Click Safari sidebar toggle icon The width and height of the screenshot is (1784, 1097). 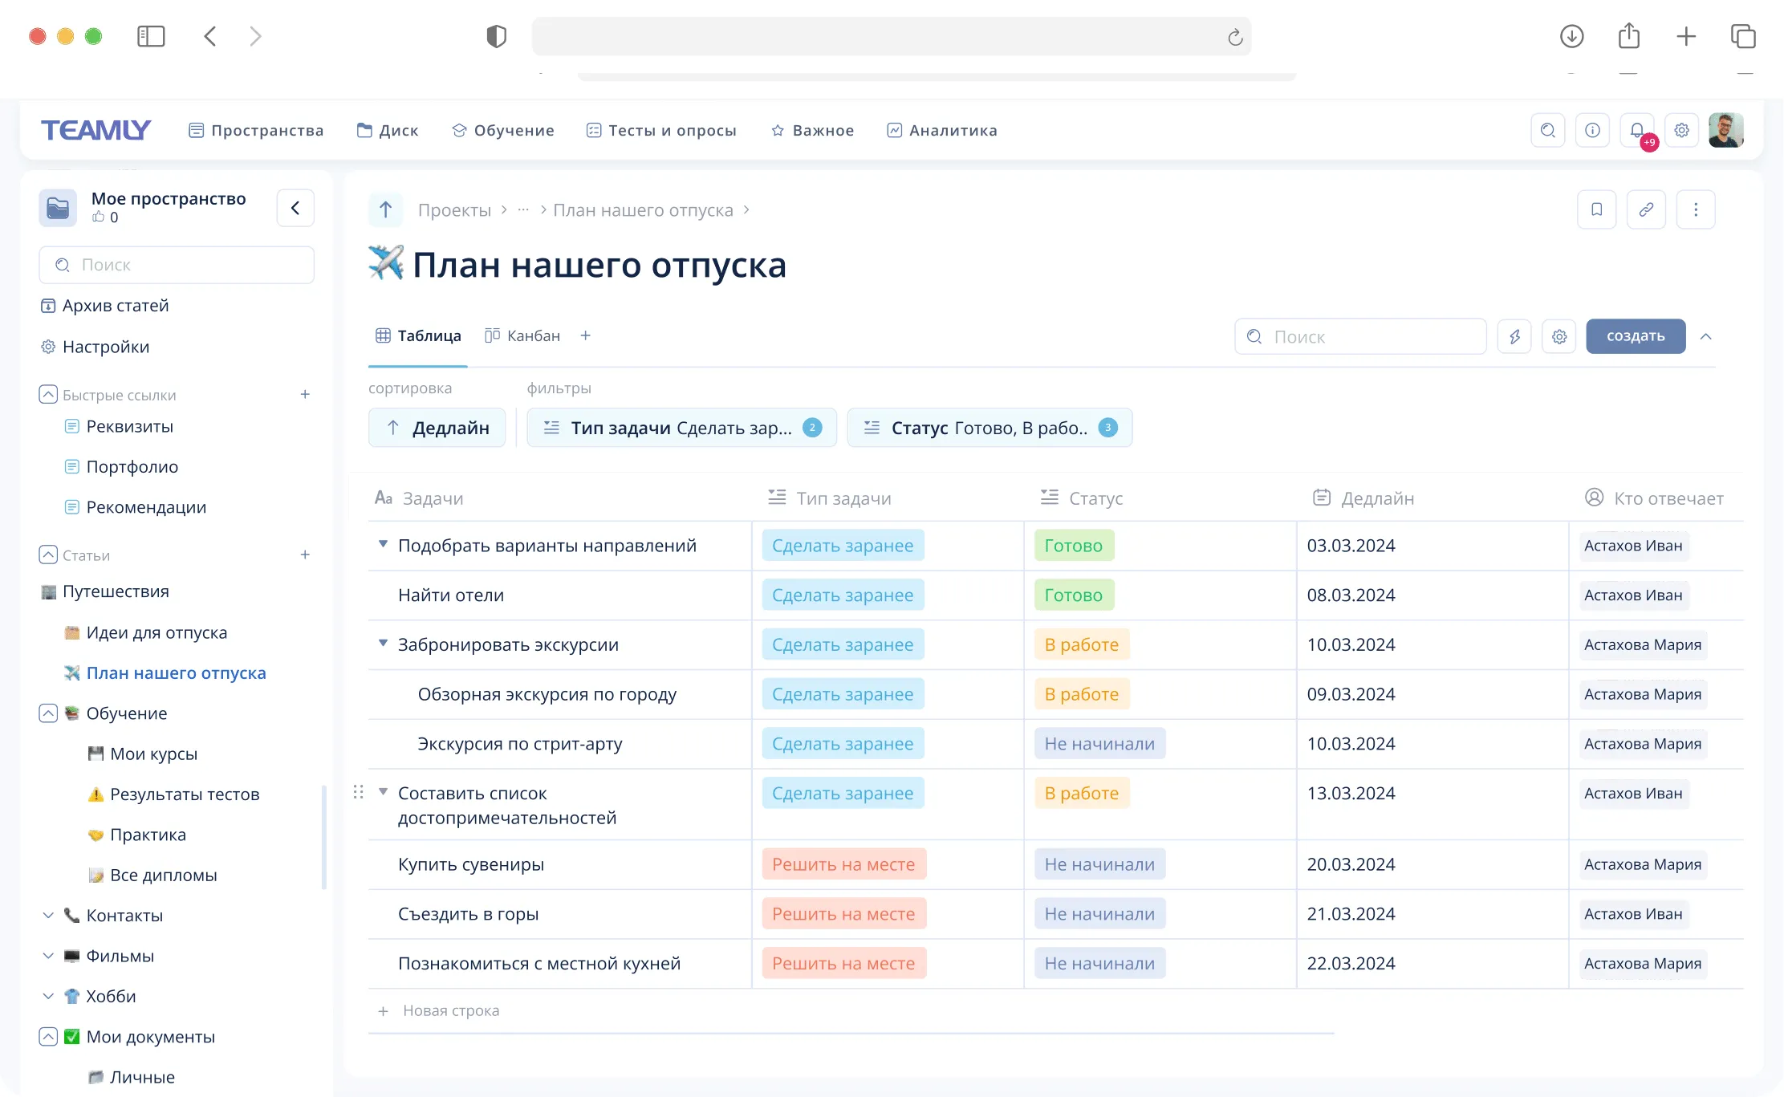(x=151, y=36)
